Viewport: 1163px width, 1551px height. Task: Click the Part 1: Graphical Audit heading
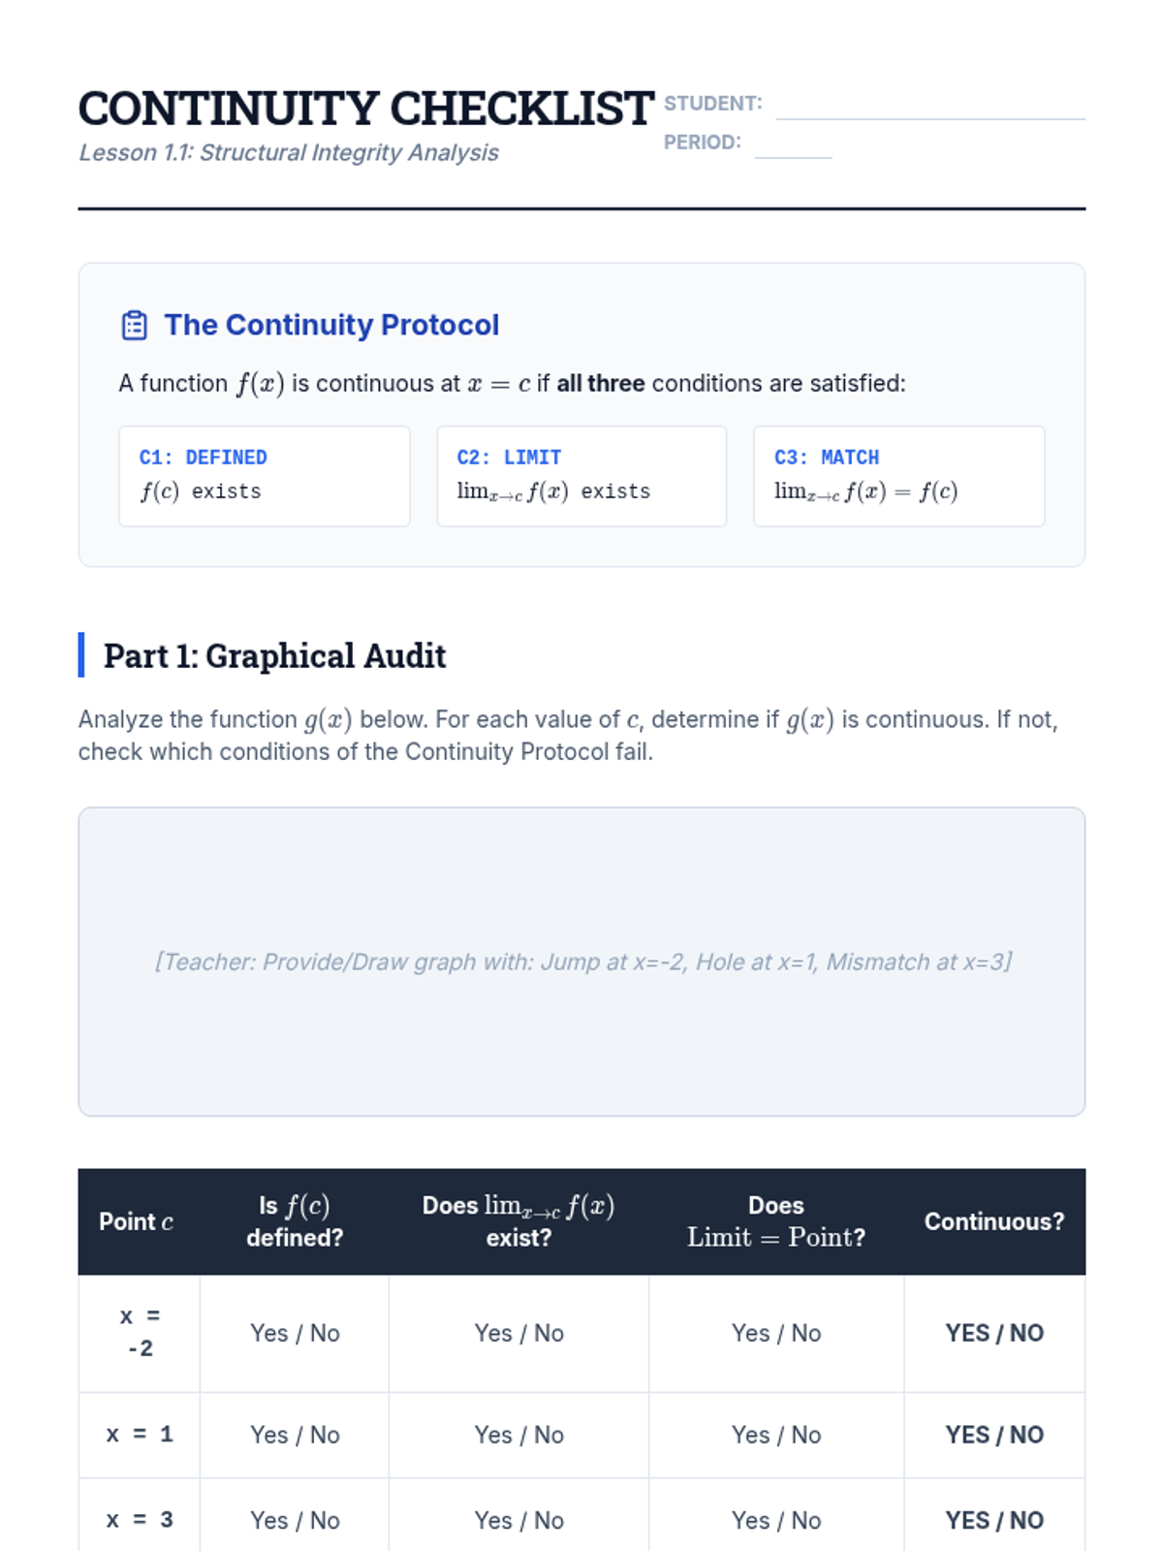(274, 655)
